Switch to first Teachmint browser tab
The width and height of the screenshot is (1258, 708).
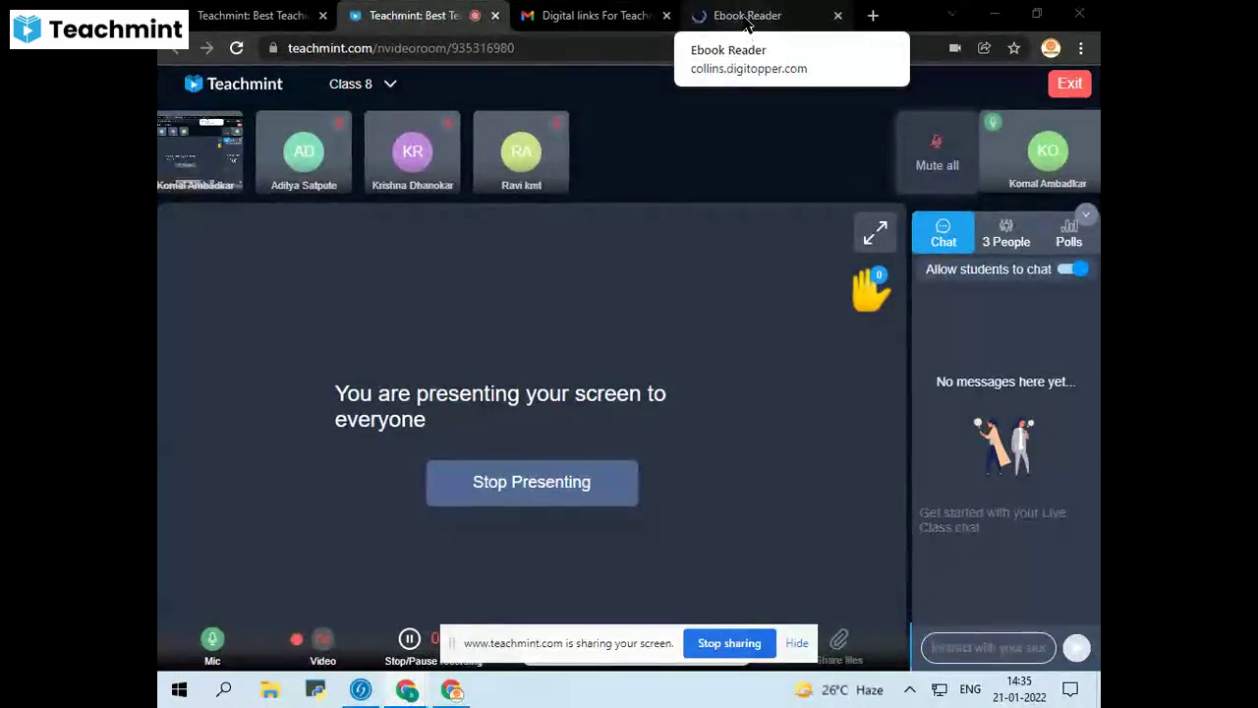[252, 16]
